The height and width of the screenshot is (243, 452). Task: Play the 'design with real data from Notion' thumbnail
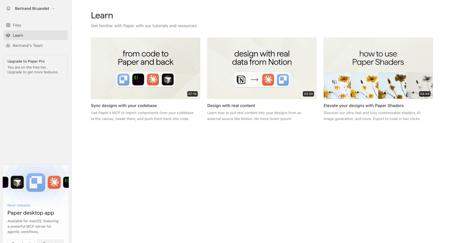[x=262, y=68]
